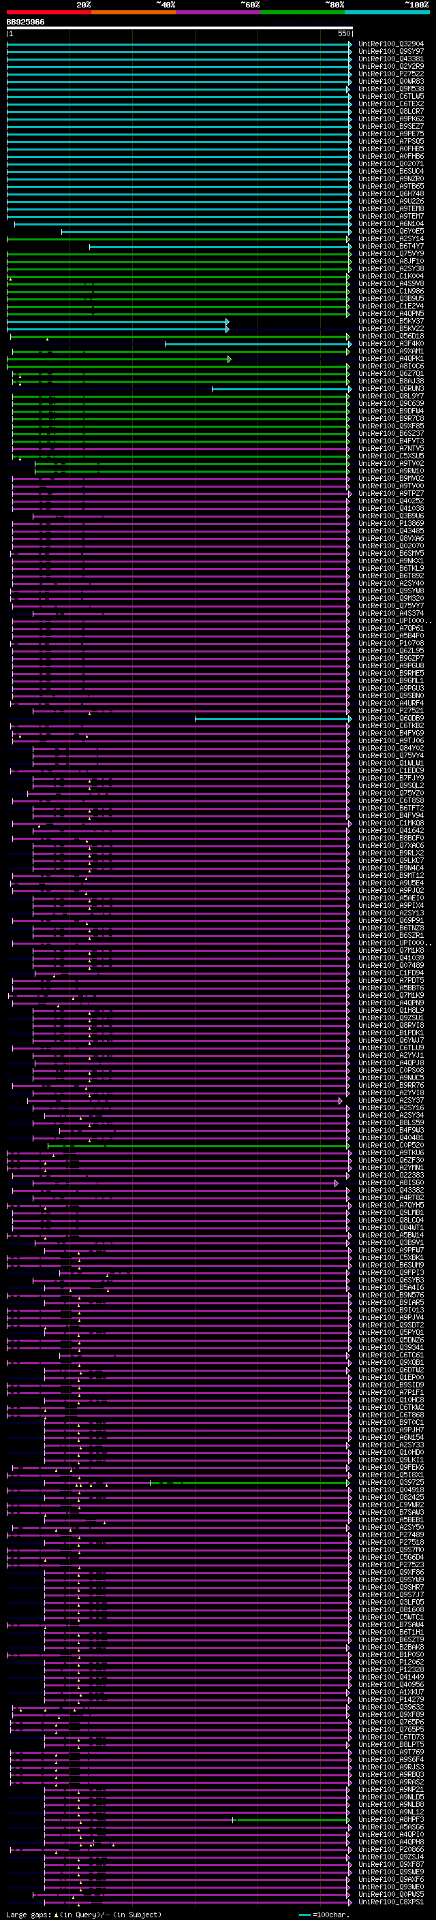Click the UniRef100_Q9S7J7 entry
Viewport: 436px width, 1920px height.
[x=390, y=1595]
